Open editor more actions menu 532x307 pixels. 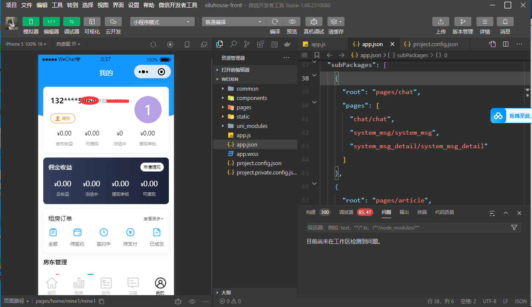coord(519,44)
